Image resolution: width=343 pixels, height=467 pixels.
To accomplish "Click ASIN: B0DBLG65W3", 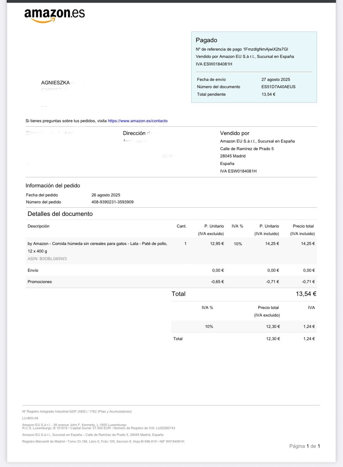I will coord(47,259).
